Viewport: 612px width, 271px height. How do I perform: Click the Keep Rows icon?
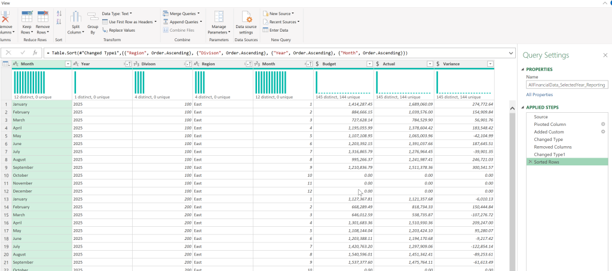(27, 17)
